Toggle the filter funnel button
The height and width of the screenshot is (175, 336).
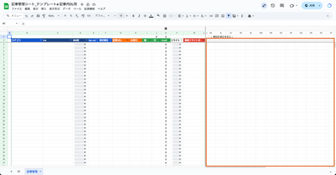(229, 16)
